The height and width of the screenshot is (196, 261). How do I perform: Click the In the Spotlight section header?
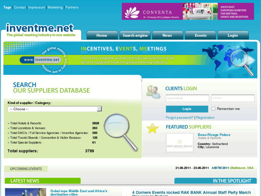point(215,181)
